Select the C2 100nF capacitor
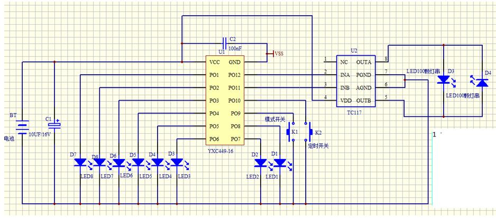Screen dimensions: 496x218 click(x=225, y=42)
